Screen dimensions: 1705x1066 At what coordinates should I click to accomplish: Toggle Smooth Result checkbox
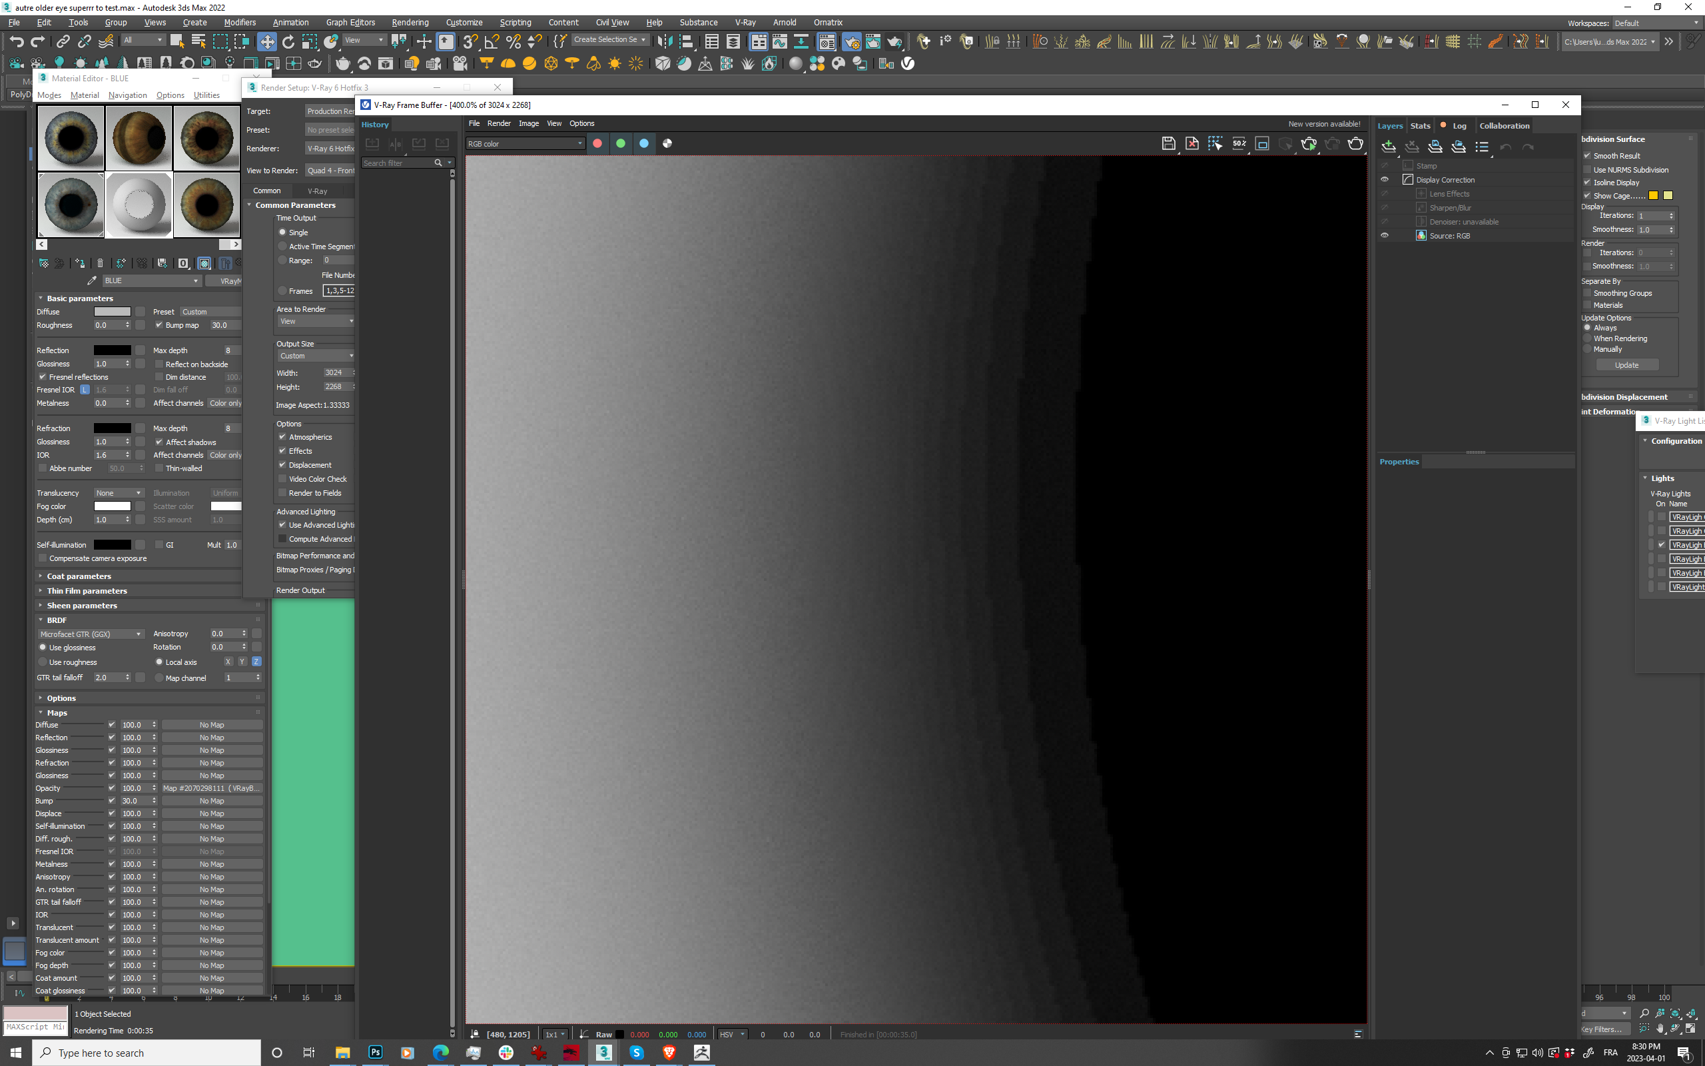[1587, 156]
